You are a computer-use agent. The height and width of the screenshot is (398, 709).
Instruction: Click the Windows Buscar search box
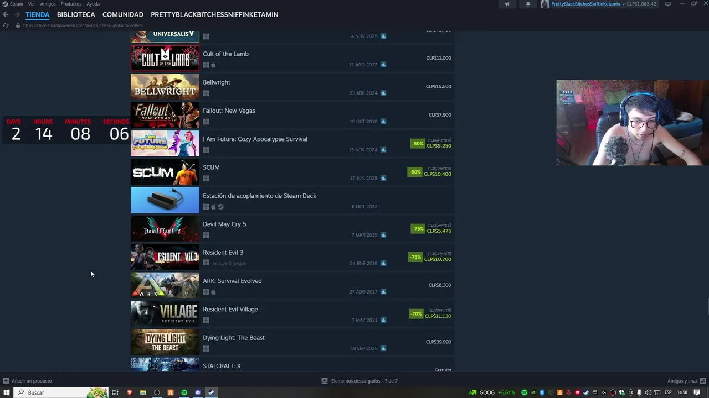tap(60, 392)
